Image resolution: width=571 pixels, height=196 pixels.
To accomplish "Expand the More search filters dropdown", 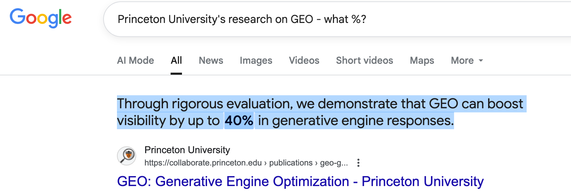I will click(x=467, y=60).
